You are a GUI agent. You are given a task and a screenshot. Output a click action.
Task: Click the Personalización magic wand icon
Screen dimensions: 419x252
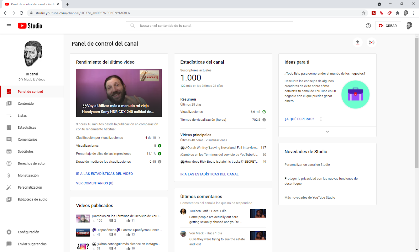click(9, 187)
